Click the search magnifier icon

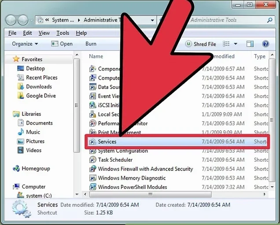click(270, 20)
